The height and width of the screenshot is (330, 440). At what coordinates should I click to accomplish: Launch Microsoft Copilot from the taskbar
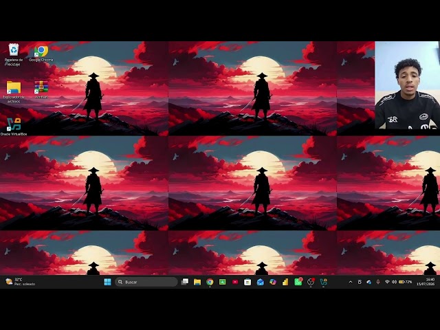tap(273, 282)
